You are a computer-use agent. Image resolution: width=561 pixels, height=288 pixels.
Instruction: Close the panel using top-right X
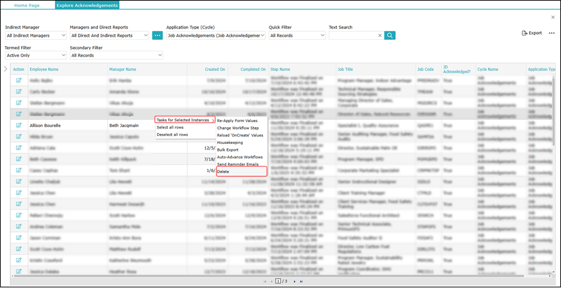pos(553,17)
